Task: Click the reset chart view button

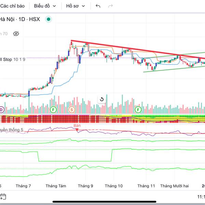Action: coord(102,99)
